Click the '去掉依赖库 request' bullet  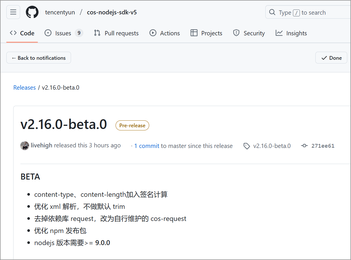[x=110, y=219]
